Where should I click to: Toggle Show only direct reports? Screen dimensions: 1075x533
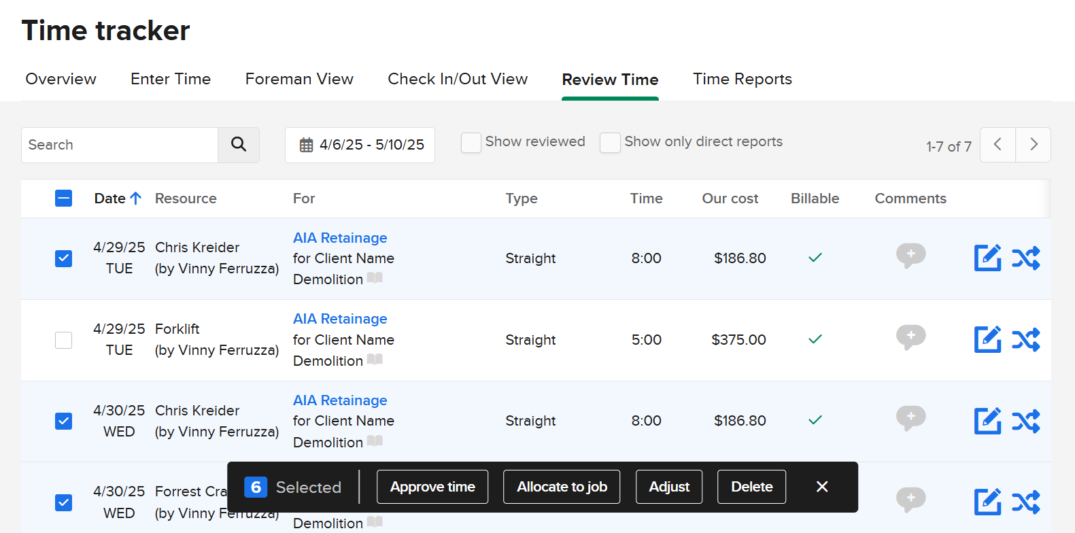pos(610,143)
